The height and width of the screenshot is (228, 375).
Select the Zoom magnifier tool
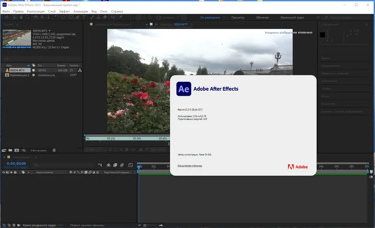[28, 17]
